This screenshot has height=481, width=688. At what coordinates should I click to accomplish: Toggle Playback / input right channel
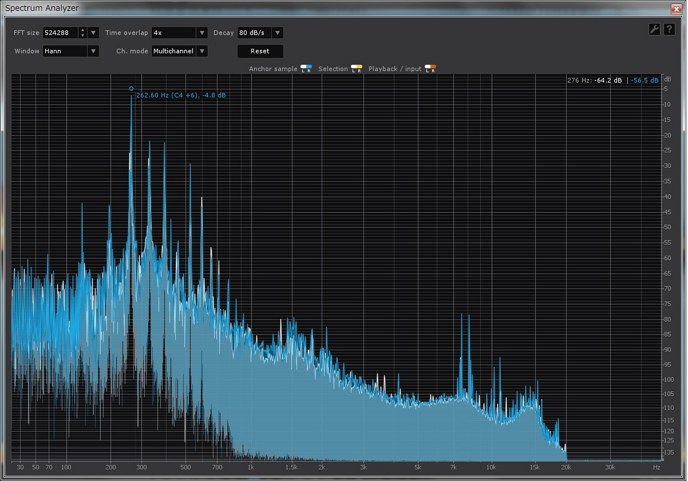coord(433,69)
